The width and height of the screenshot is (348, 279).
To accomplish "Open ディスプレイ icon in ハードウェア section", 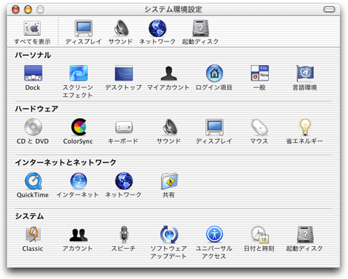I will coord(215,127).
